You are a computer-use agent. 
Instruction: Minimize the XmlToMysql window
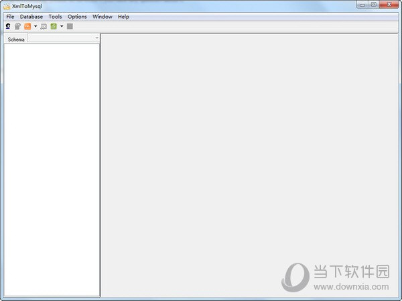[362, 5]
